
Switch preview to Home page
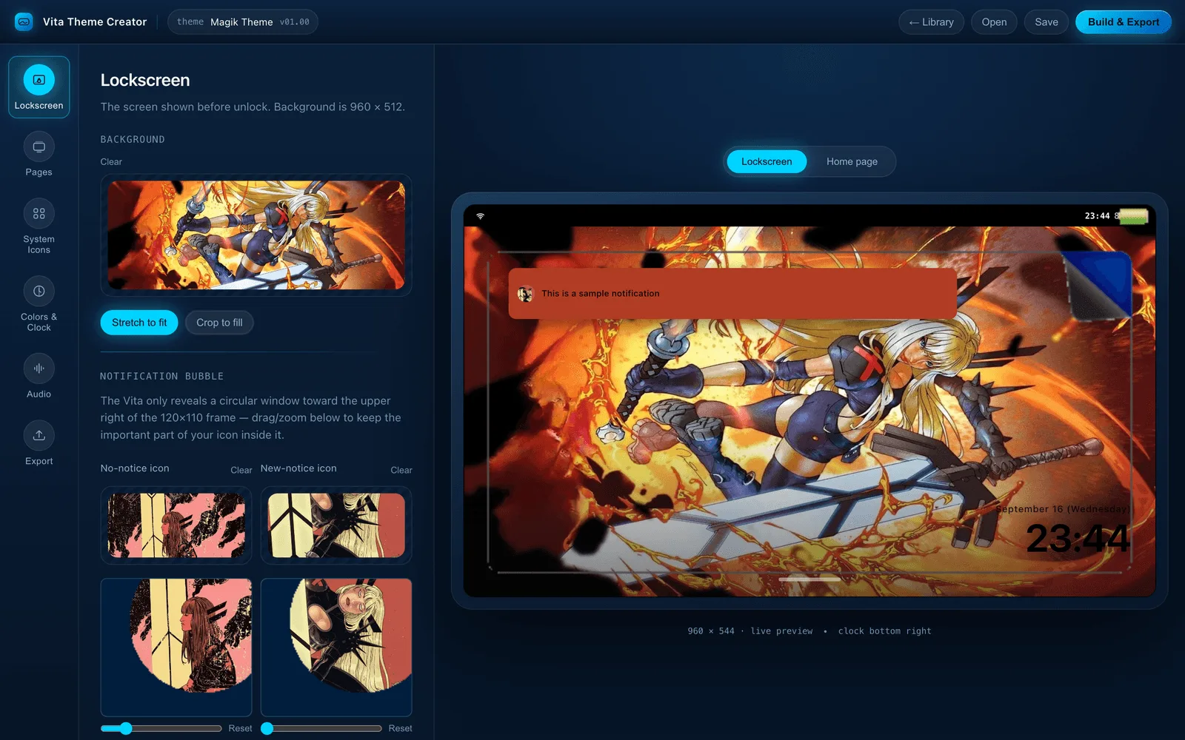point(852,161)
